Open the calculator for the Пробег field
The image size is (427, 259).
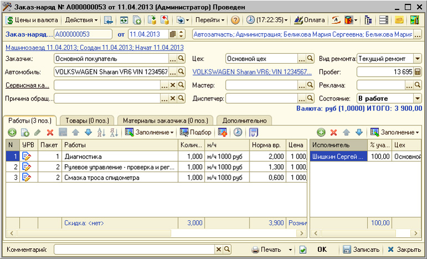tap(418, 72)
